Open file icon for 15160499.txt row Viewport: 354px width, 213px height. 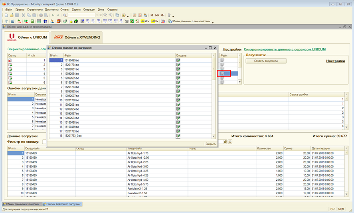178,61
